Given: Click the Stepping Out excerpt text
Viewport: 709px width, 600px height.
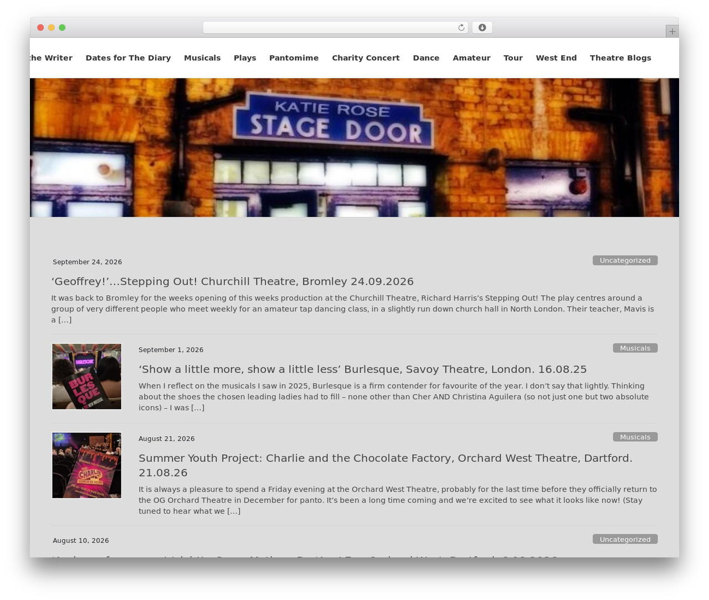Looking at the screenshot, I should (353, 309).
